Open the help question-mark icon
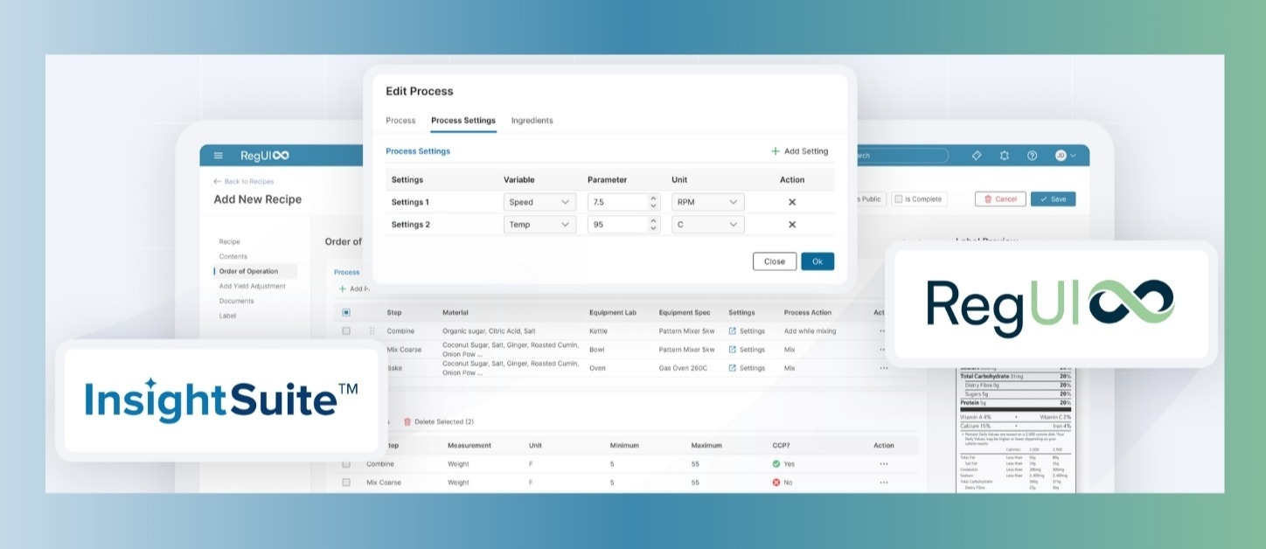This screenshot has width=1266, height=549. (x=1032, y=156)
